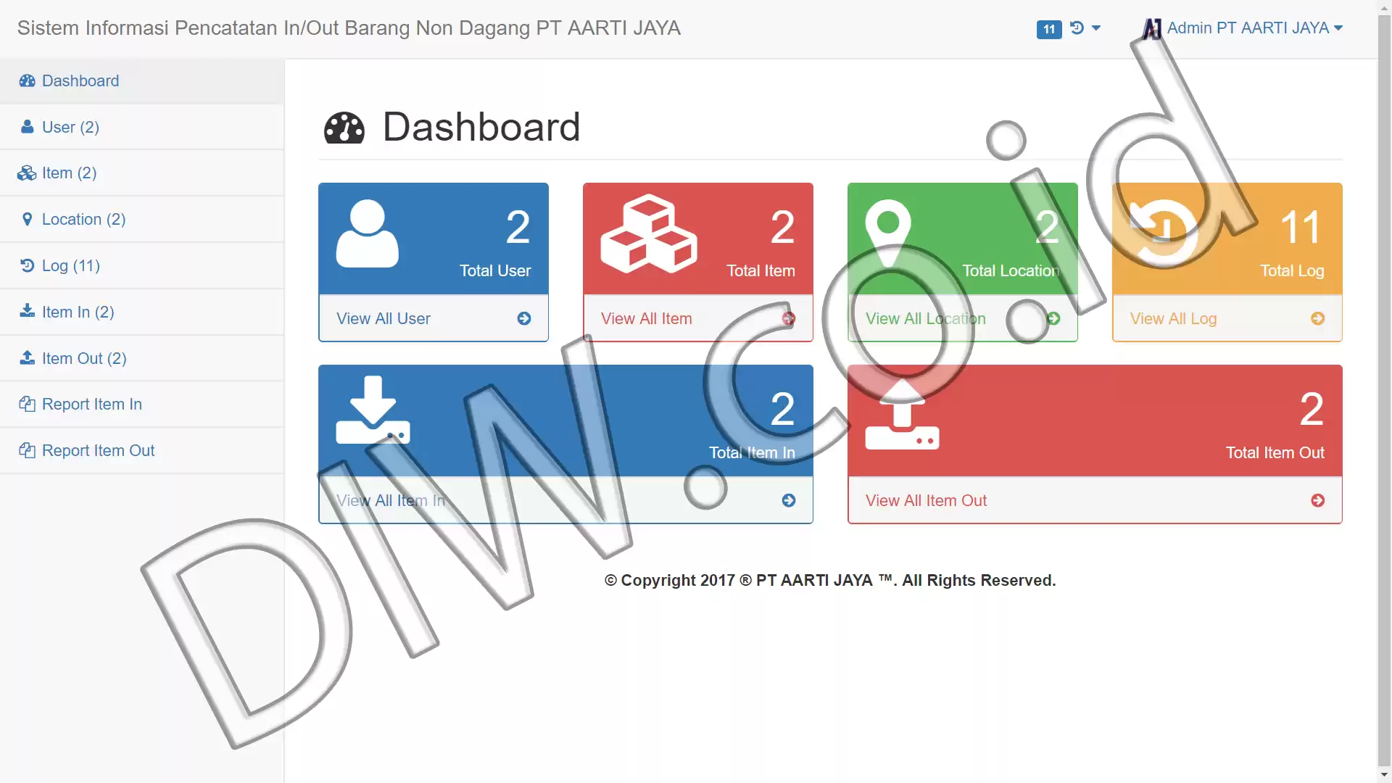Click View All Item Out link

pos(926,500)
